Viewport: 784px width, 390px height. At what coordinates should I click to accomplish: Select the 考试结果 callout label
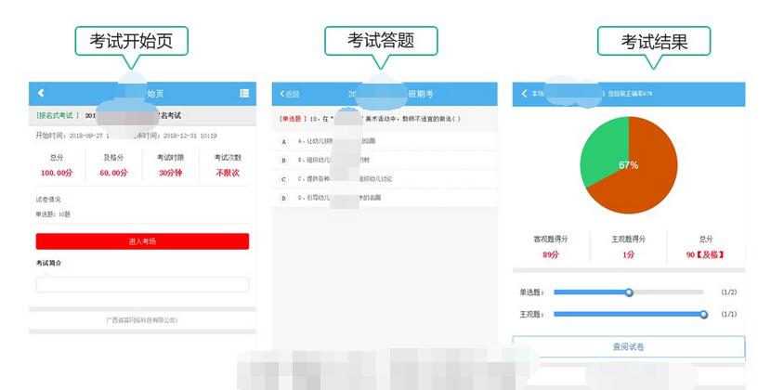click(x=654, y=41)
